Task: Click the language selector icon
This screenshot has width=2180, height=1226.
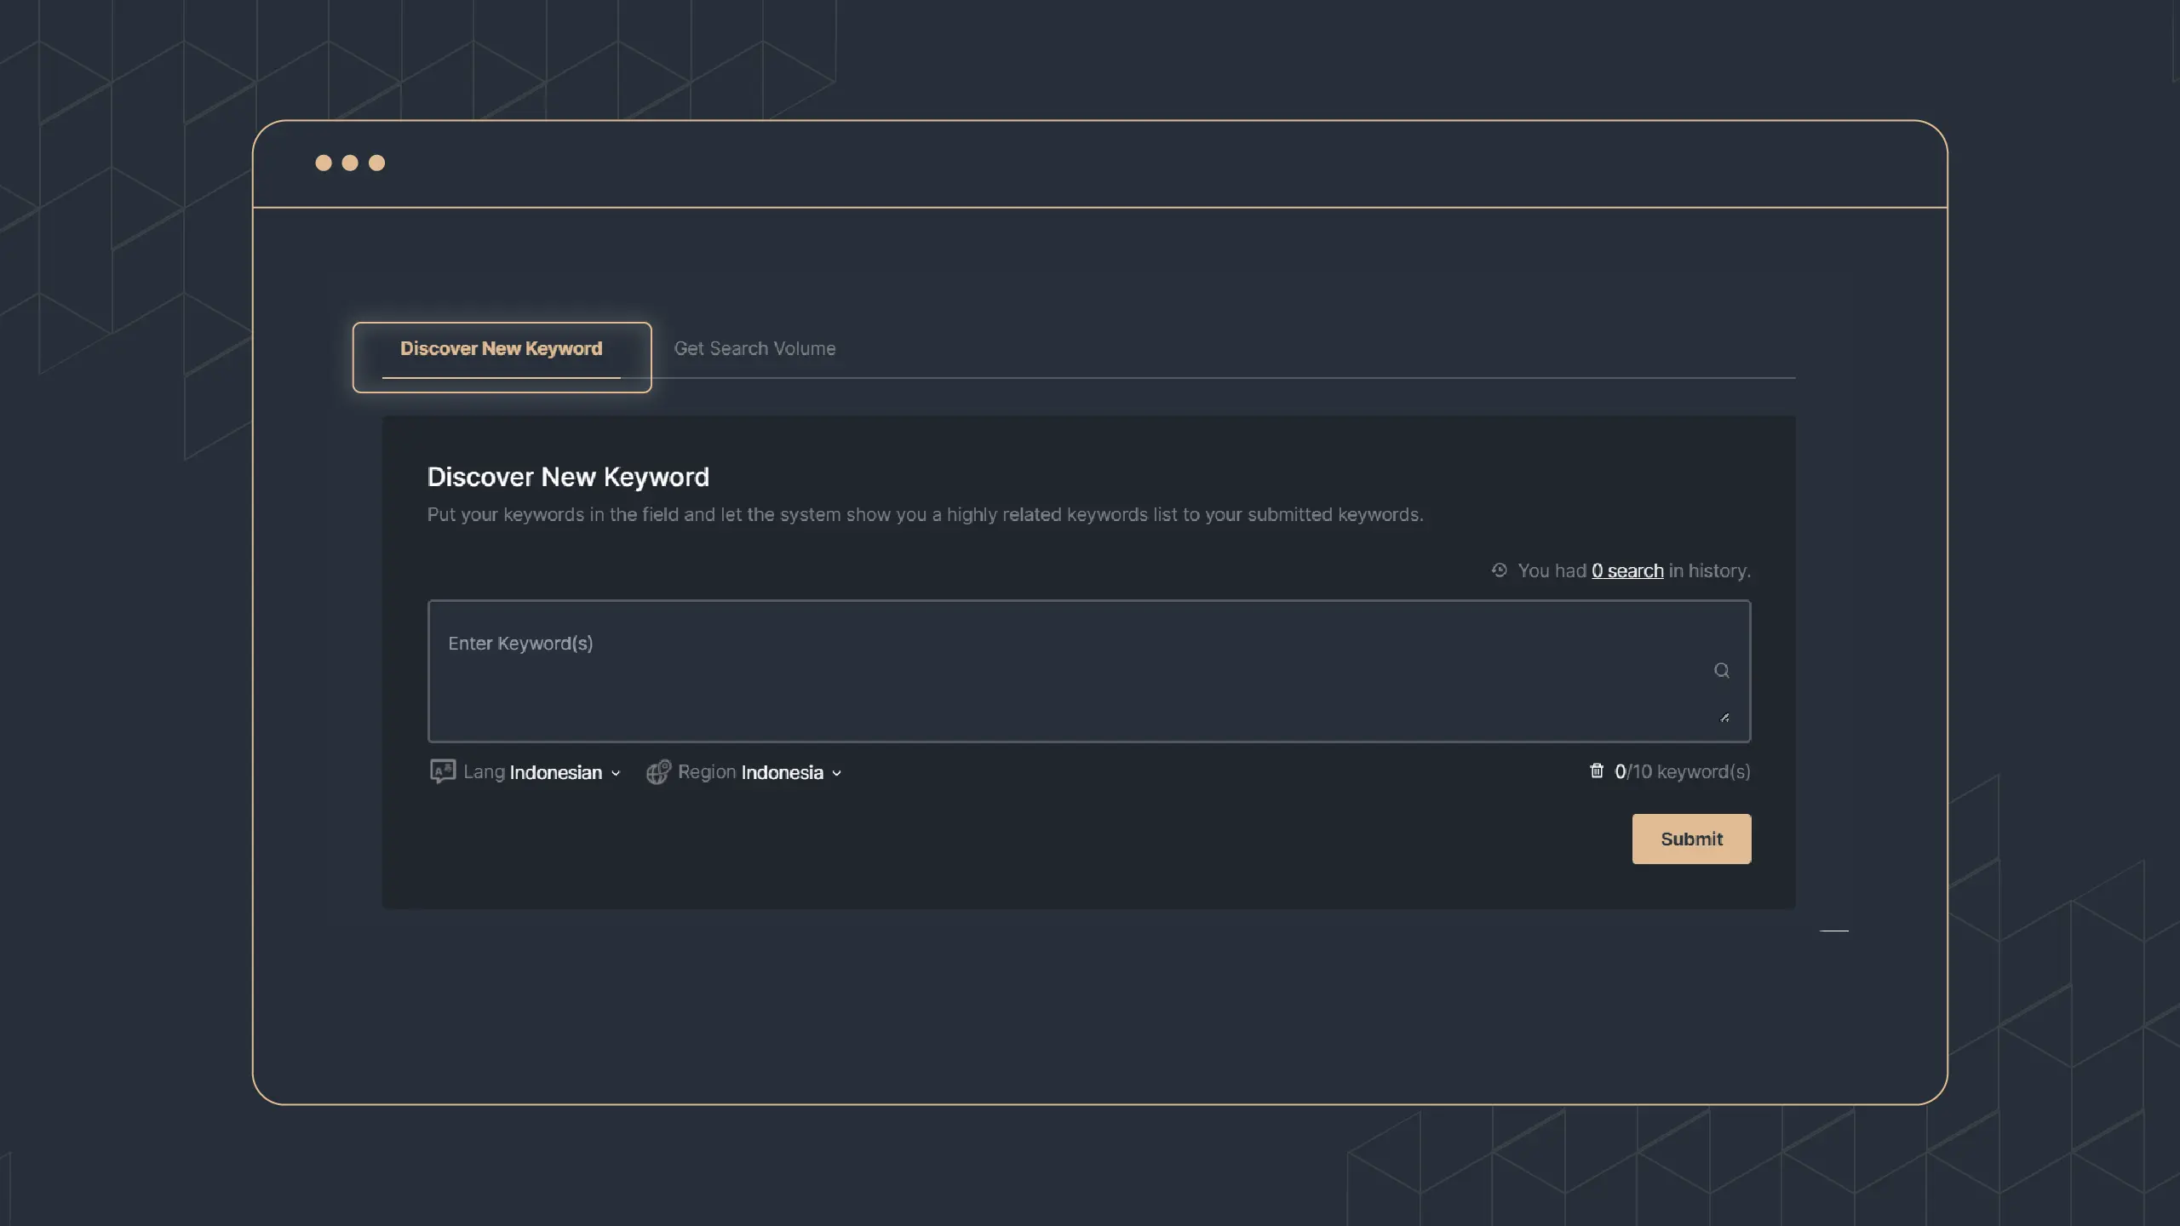Action: (x=442, y=771)
